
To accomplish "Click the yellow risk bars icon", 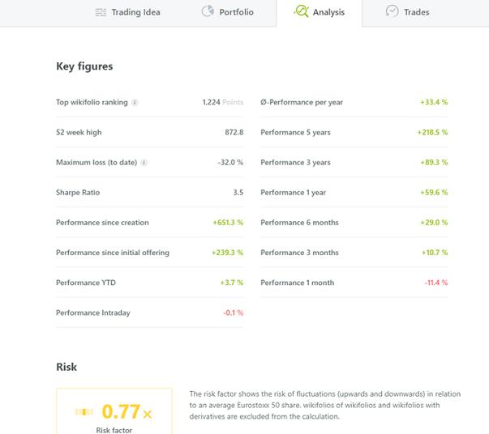I will [84, 412].
